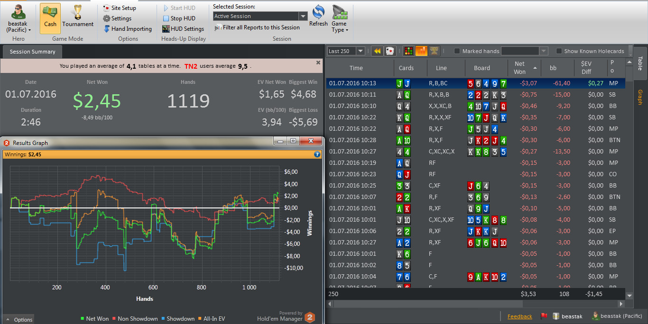648x324 pixels.
Task: Open the Graph side tab
Action: pos(640,97)
